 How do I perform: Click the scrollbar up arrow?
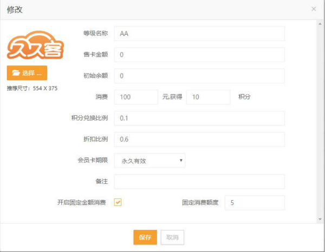click(x=320, y=24)
